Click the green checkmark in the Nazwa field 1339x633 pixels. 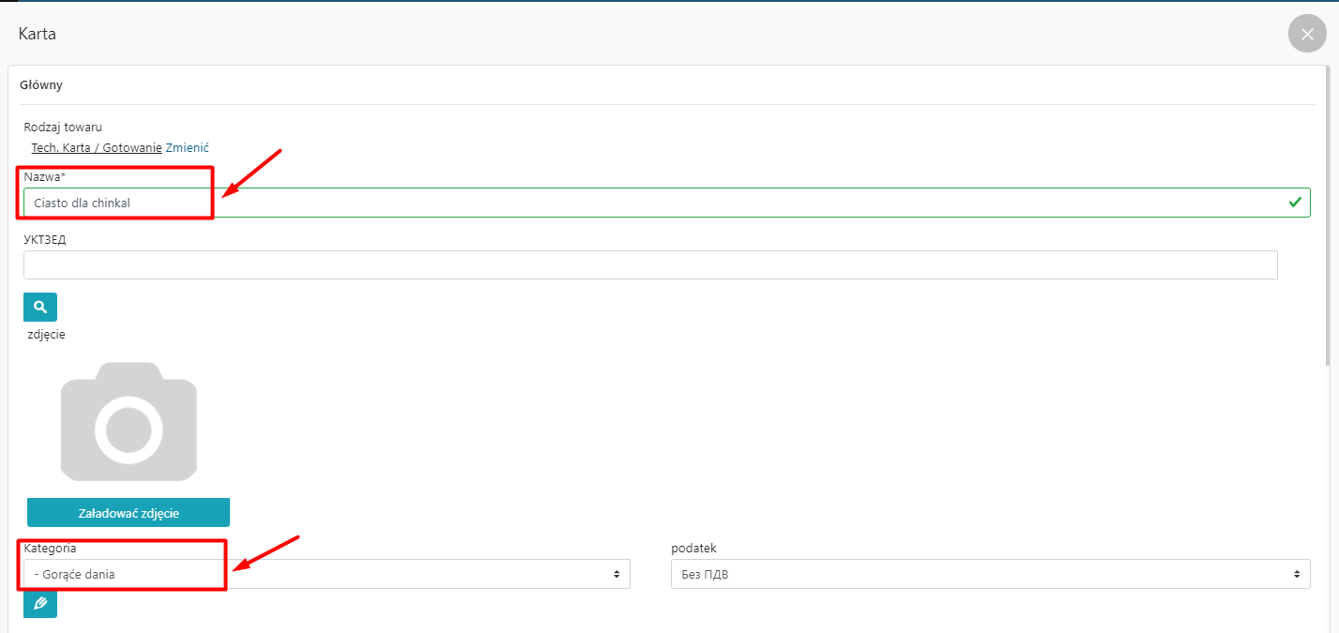click(x=1295, y=202)
